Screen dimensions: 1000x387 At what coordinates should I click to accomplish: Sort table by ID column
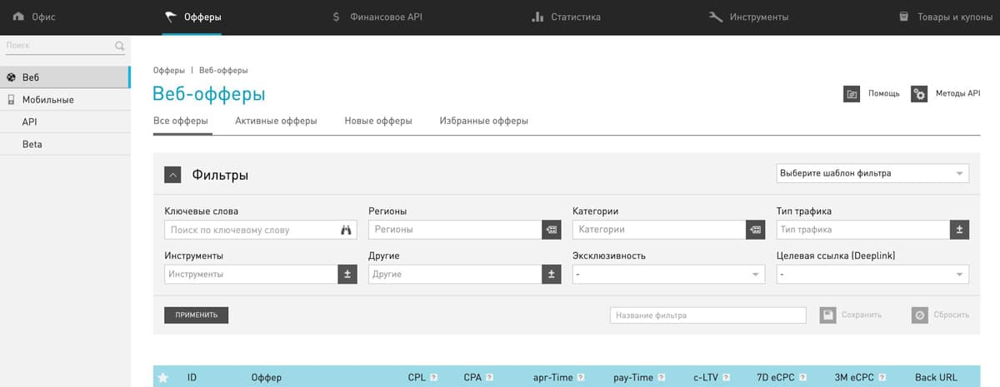click(x=192, y=378)
